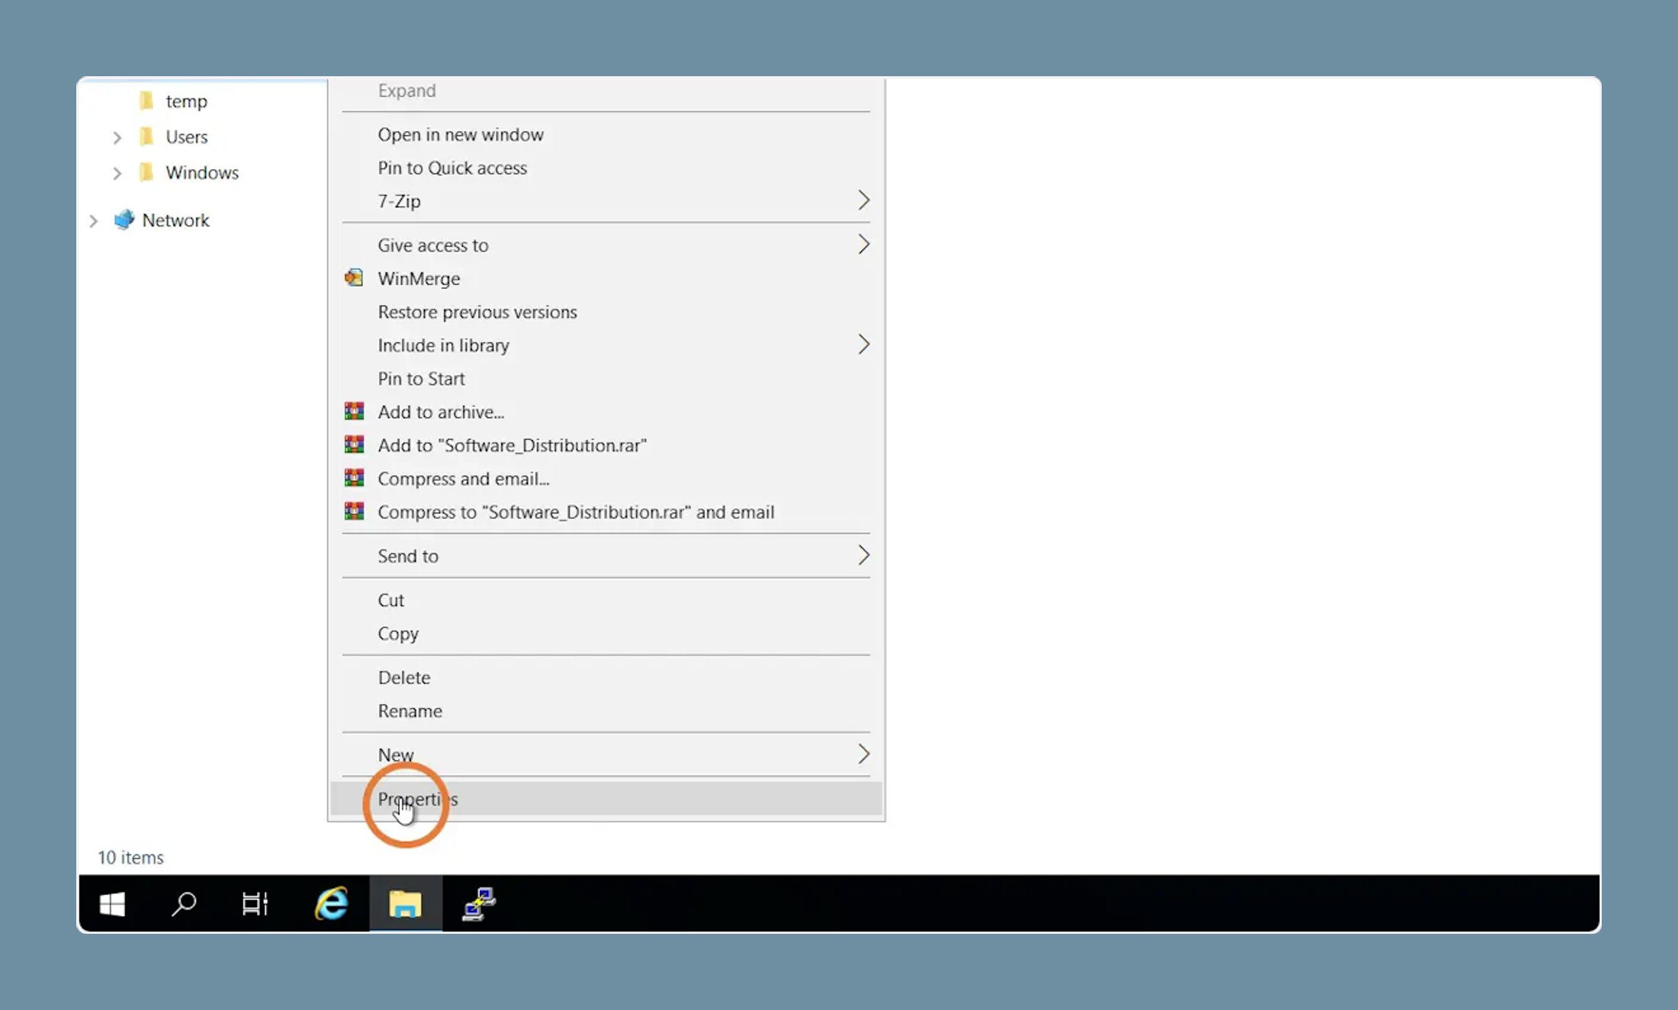The width and height of the screenshot is (1678, 1010).
Task: Open Task View on the taskbar
Action: click(255, 904)
